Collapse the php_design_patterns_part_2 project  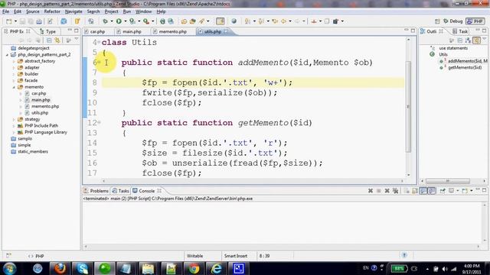pyautogui.click(x=8, y=54)
